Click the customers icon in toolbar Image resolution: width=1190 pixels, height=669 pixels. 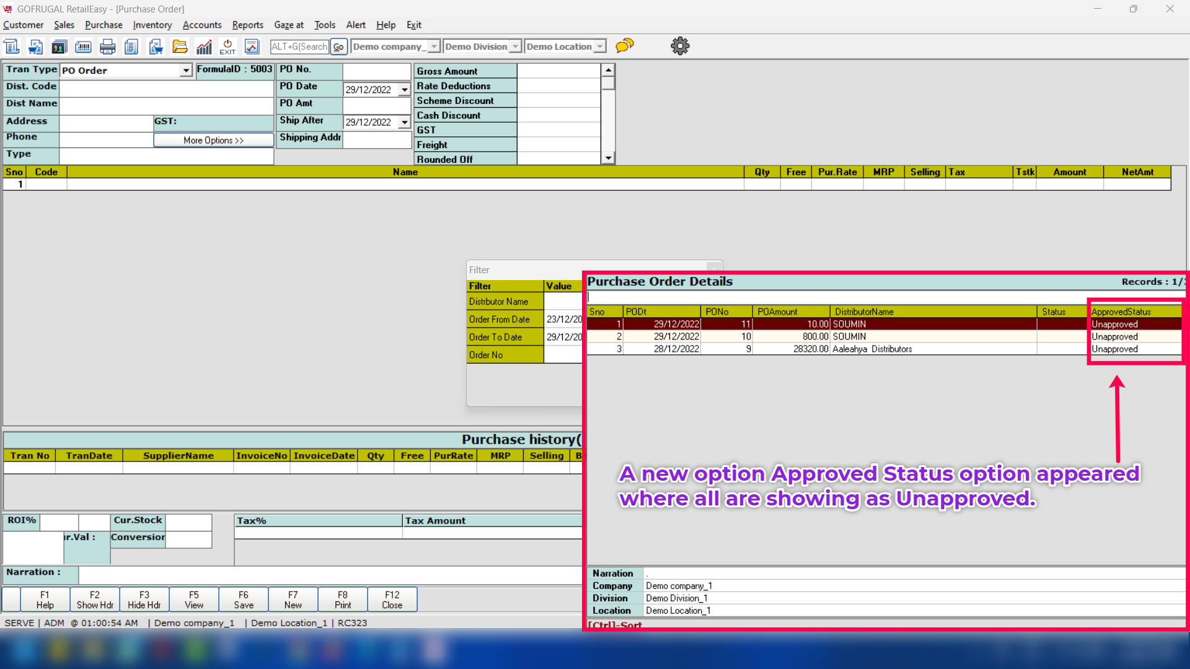point(59,46)
